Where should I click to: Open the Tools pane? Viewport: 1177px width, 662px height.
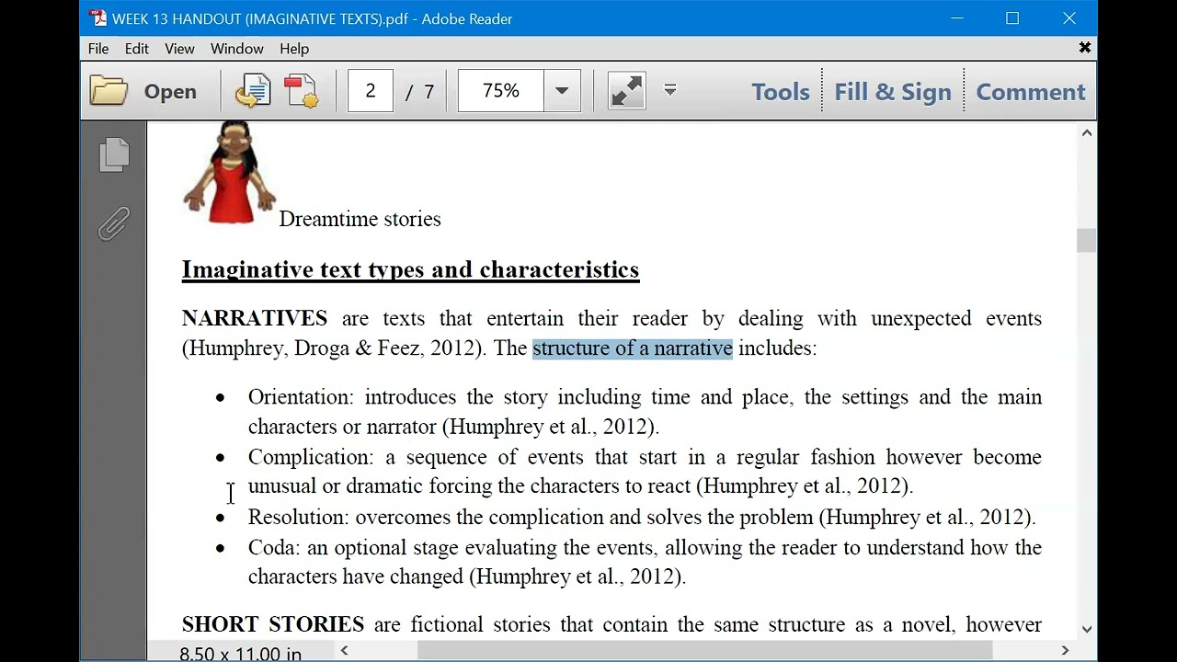781,92
